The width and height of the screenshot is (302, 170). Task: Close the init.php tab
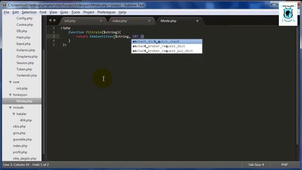point(101,21)
